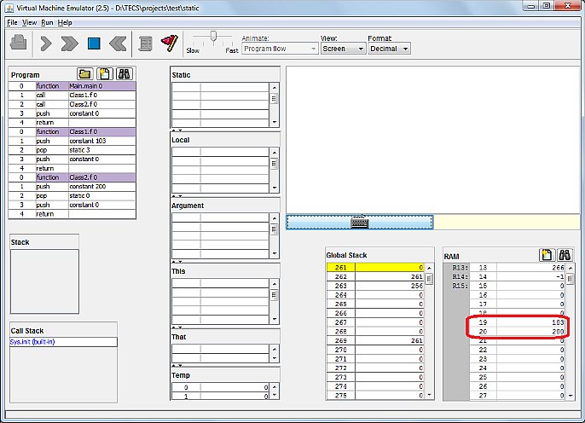Click the Single Step arrow icon
Screen dimensions: 585x423
(x=46, y=43)
